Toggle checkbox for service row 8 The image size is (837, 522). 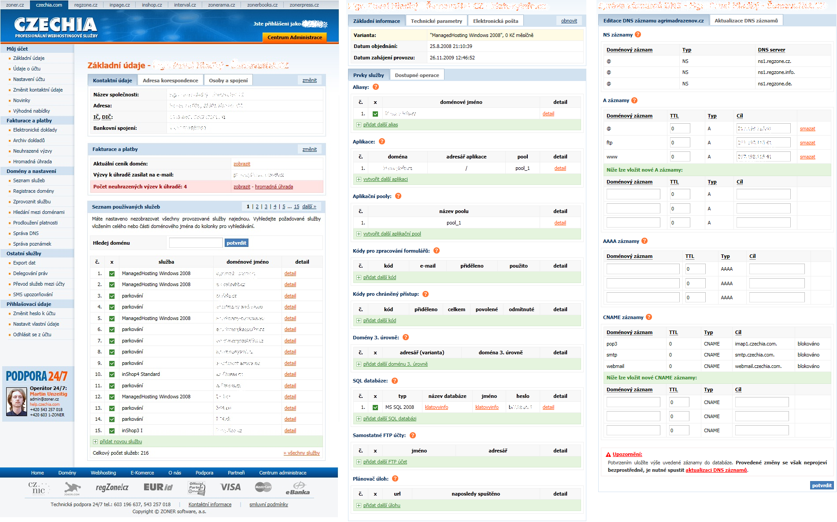(x=112, y=352)
